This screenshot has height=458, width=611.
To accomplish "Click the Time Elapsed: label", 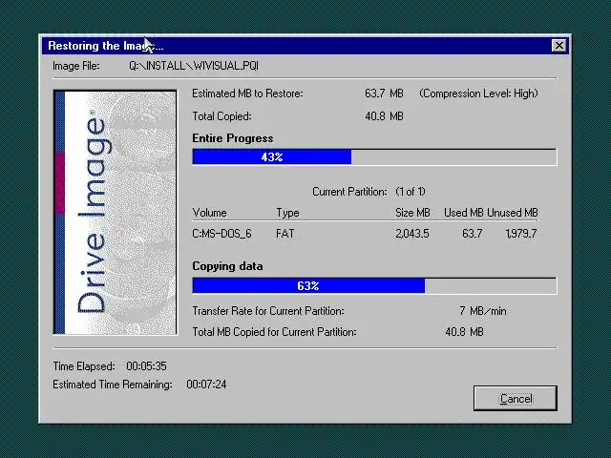I will click(x=84, y=366).
